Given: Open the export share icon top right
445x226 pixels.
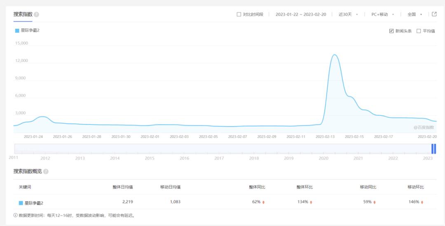Looking at the screenshot, I should pyautogui.click(x=434, y=14).
